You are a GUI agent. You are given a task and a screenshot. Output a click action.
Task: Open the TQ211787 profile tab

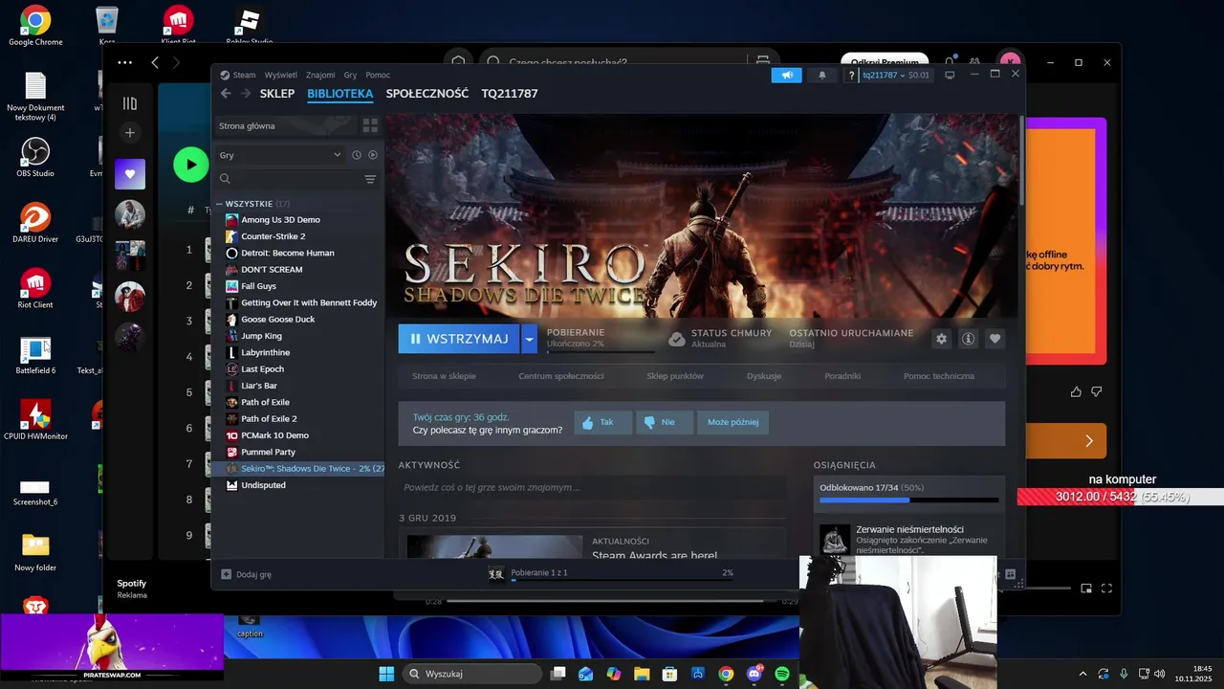510,94
